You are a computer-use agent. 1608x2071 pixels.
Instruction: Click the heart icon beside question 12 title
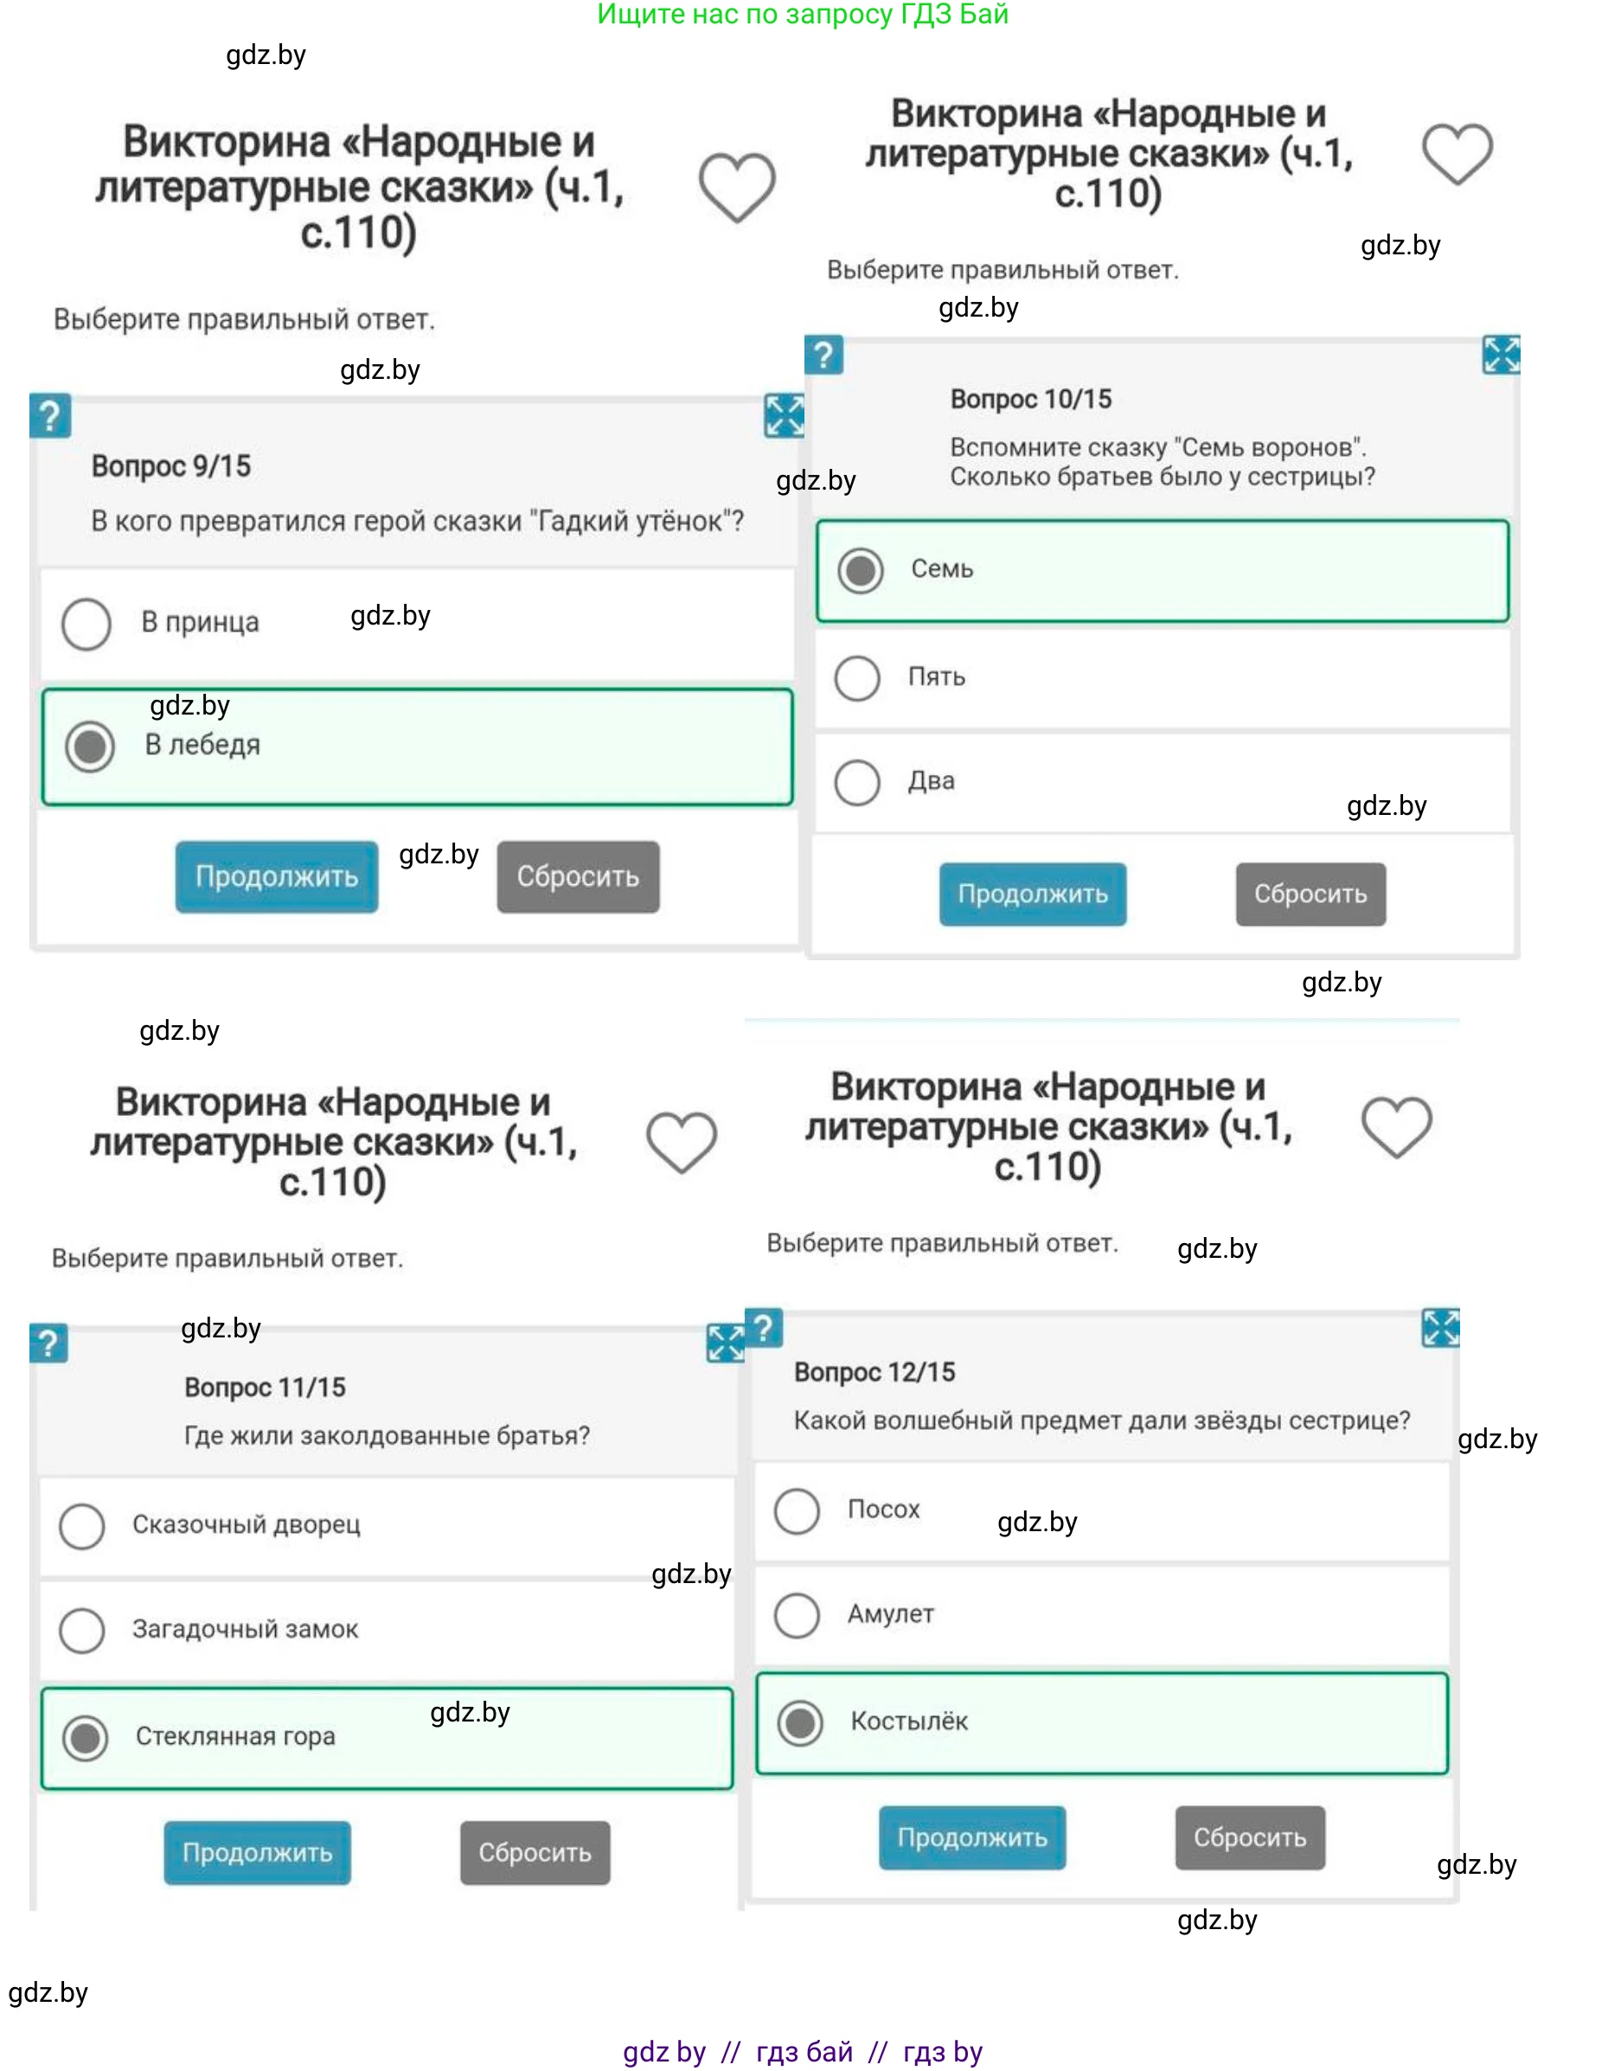[x=1395, y=1126]
